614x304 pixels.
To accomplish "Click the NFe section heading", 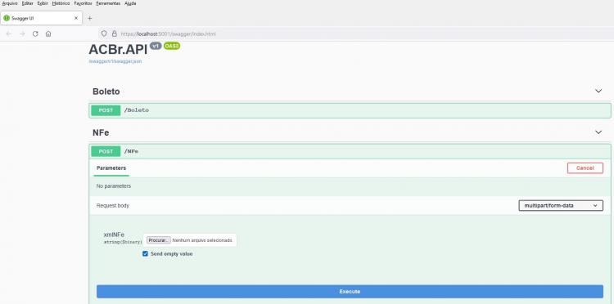I will [x=101, y=133].
